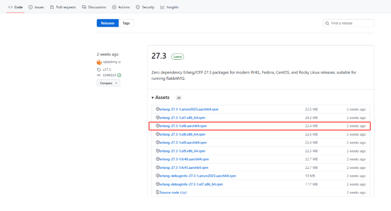Click package icon for debuginfo amzn2023 rpm
Image resolution: width=391 pixels, height=211 pixels.
pos(158,176)
